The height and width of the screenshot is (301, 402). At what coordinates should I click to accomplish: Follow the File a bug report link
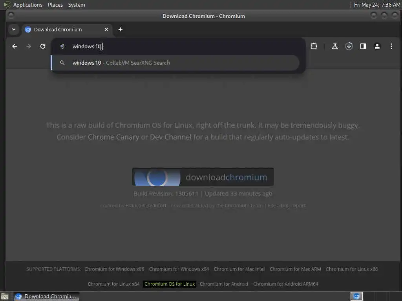click(287, 205)
